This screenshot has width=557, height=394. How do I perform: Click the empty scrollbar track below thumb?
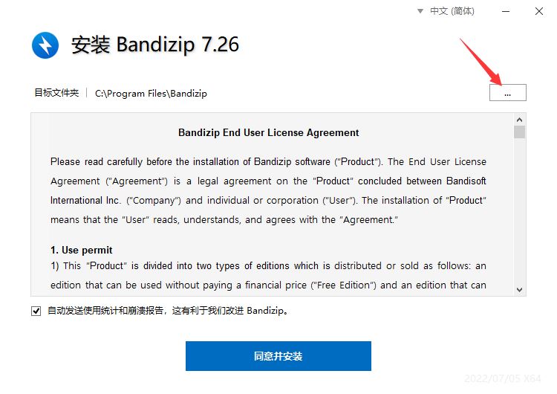click(x=519, y=212)
